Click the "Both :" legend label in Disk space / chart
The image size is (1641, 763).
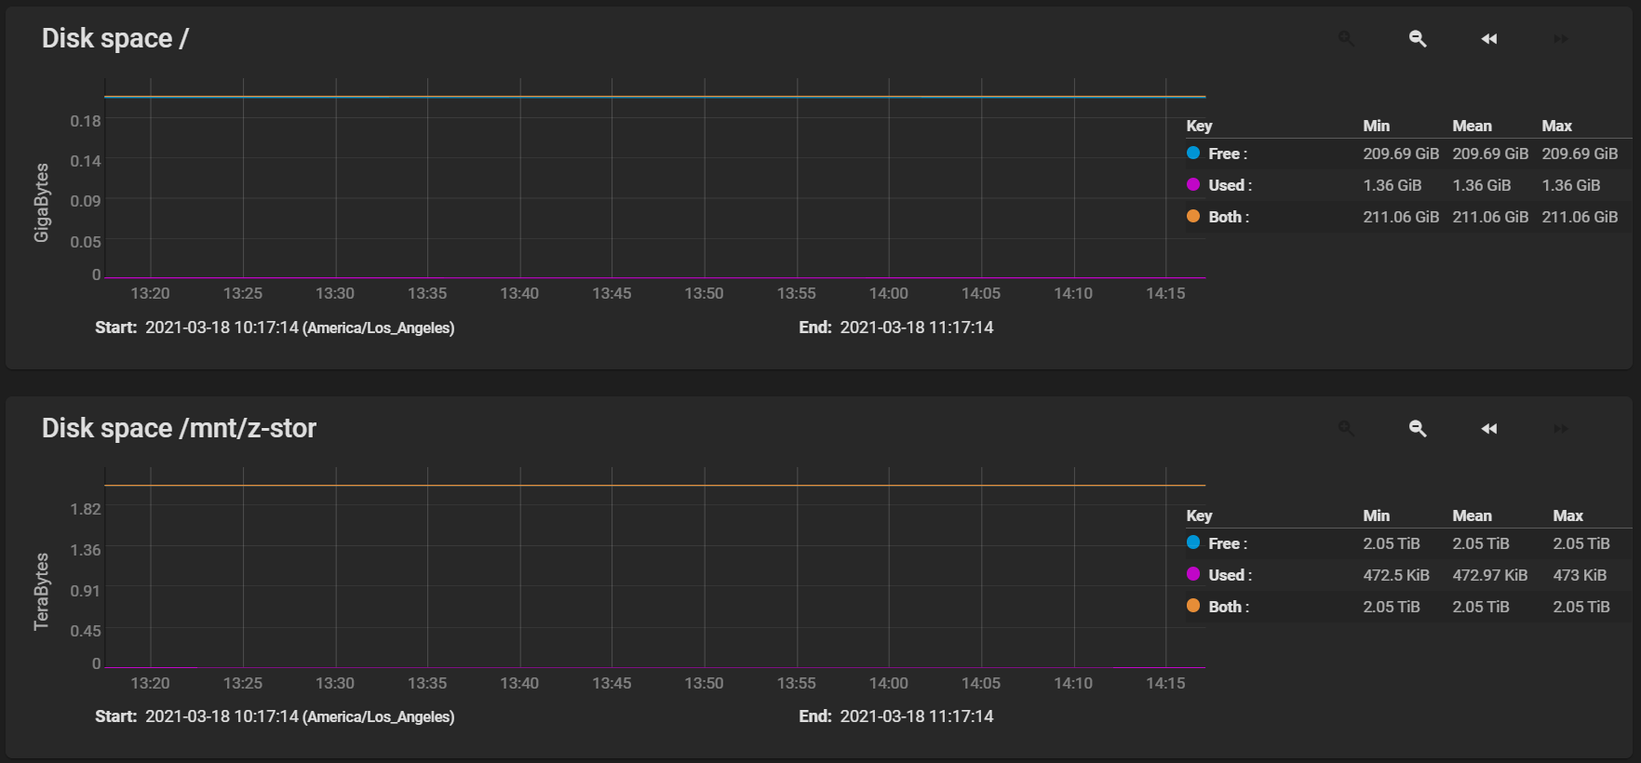pyautogui.click(x=1229, y=217)
